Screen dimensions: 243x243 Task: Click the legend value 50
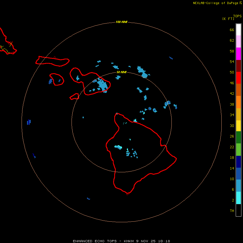[x=232, y=72]
